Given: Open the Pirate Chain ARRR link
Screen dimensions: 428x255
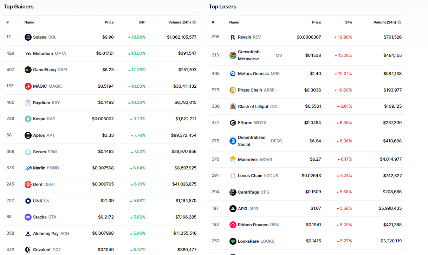Looking at the screenshot, I should pos(256,90).
